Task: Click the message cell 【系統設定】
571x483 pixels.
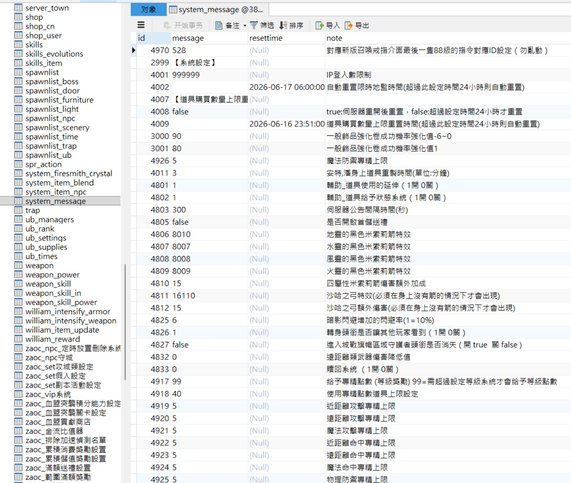Action: pyautogui.click(x=210, y=63)
